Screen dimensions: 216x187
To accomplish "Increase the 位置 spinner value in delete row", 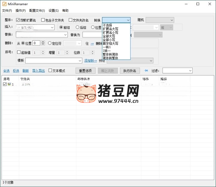I will [43, 42].
